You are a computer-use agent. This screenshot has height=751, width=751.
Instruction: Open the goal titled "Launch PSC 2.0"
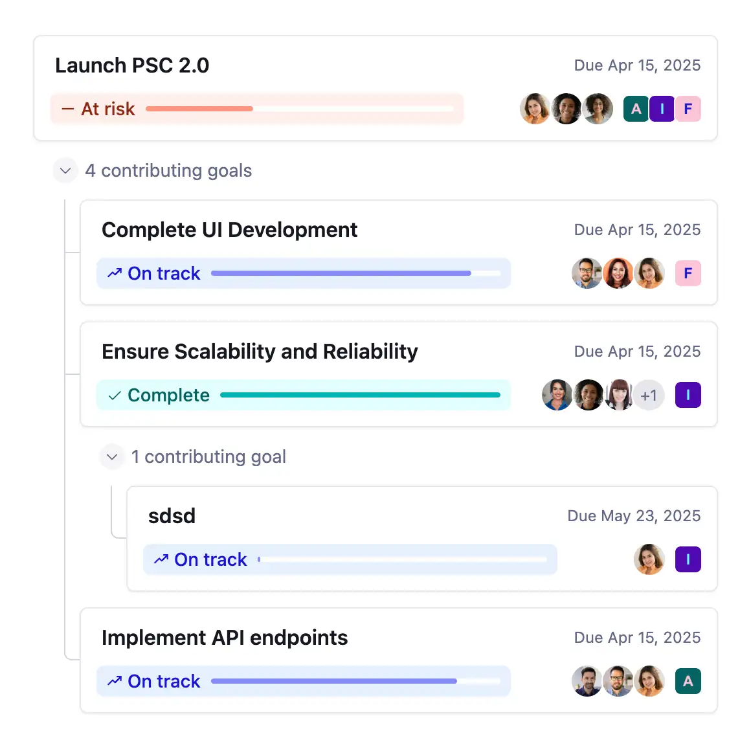pos(132,65)
